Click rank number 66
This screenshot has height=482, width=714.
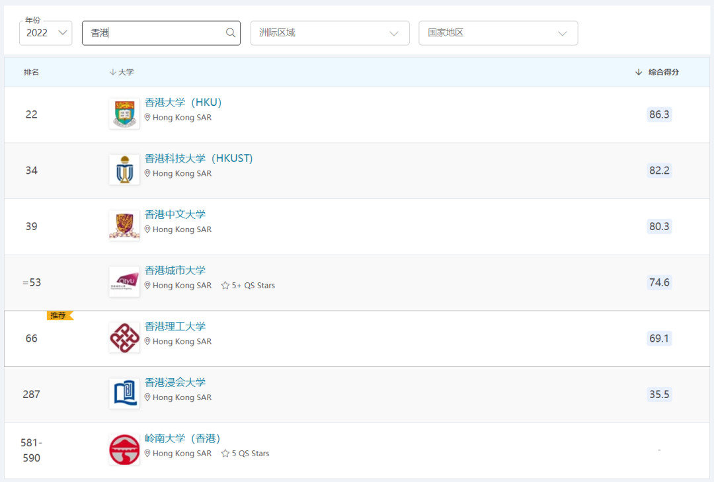(32, 339)
